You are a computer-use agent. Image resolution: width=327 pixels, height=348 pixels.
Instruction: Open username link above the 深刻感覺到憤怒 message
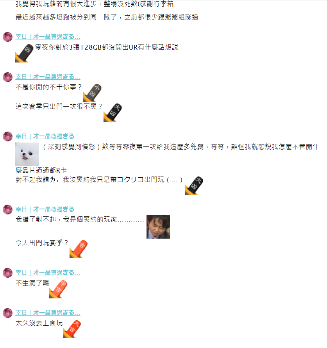tap(48, 136)
